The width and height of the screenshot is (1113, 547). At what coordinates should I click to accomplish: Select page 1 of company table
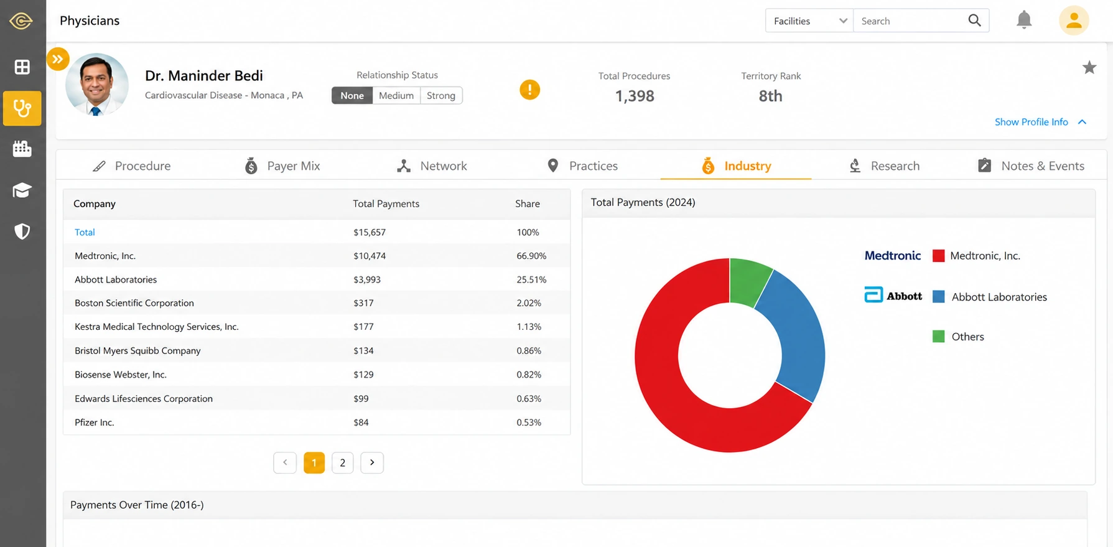coord(314,462)
